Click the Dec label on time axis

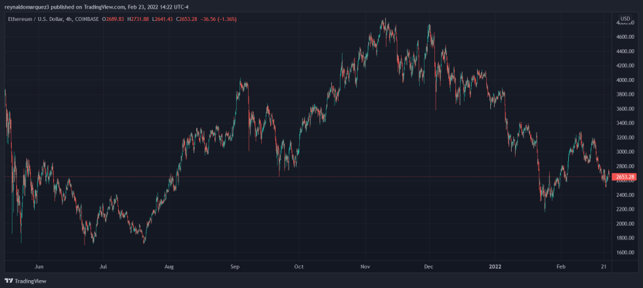[429, 266]
